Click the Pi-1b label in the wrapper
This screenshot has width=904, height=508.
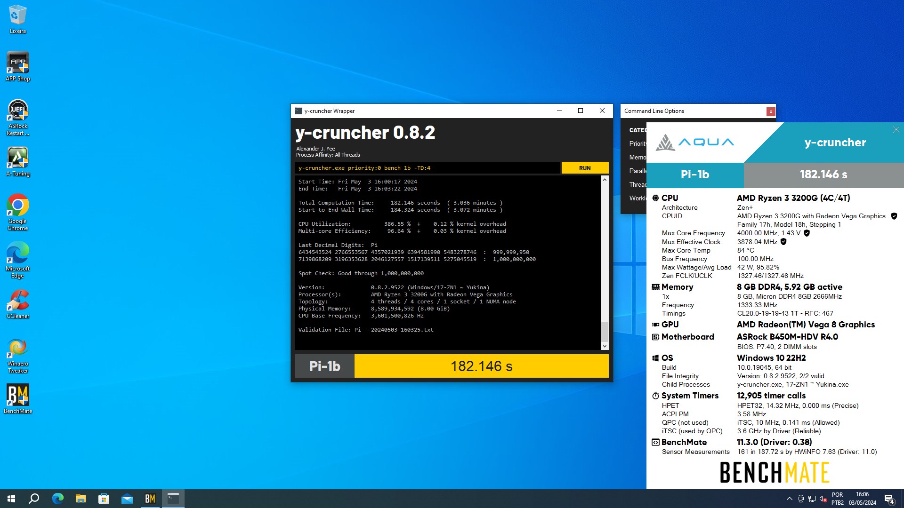pos(324,366)
